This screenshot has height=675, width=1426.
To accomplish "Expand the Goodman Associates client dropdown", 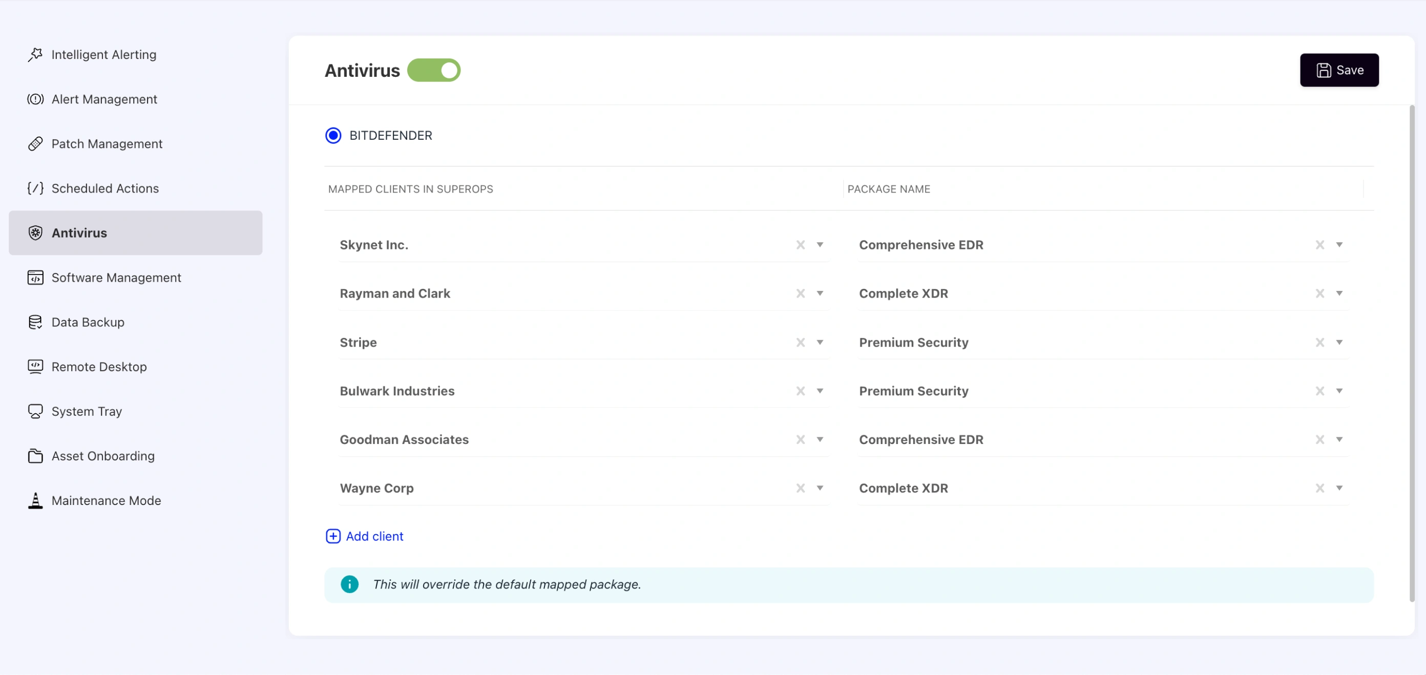I will 820,439.
